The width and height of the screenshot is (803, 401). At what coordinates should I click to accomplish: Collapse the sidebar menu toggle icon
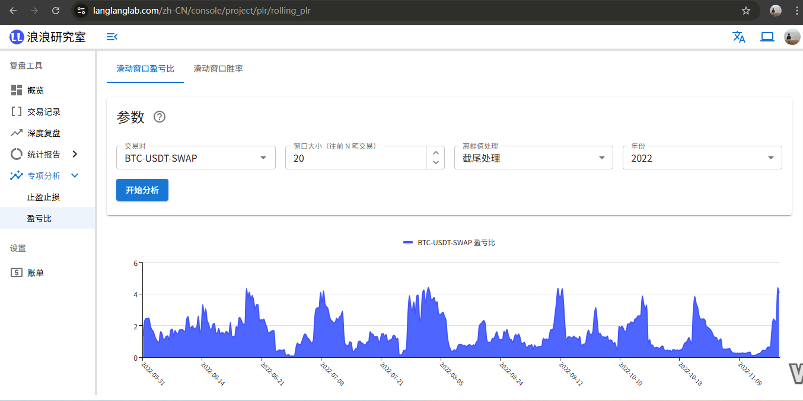pyautogui.click(x=111, y=37)
